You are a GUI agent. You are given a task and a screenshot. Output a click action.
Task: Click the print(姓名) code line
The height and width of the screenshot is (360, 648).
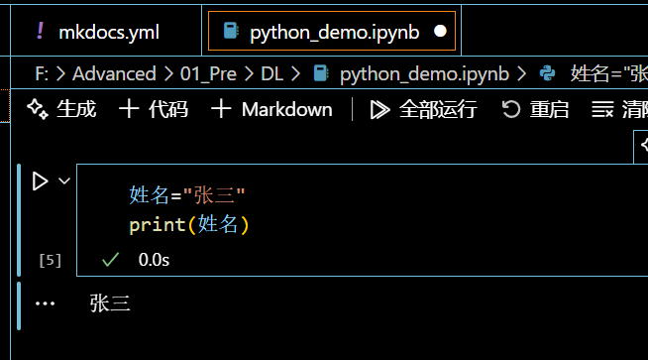[189, 225]
